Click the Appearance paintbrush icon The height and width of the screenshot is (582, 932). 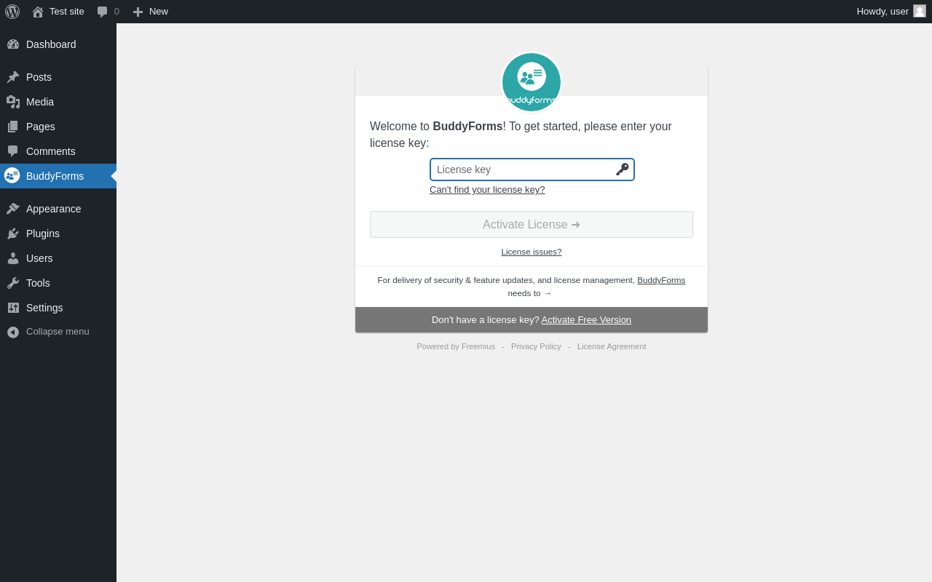coord(13,209)
